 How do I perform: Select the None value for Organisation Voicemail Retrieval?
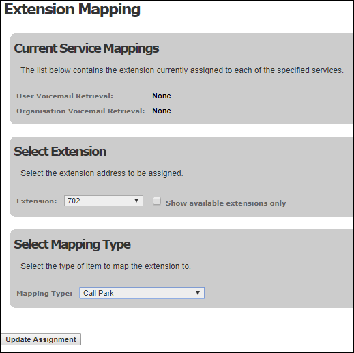[x=162, y=111]
